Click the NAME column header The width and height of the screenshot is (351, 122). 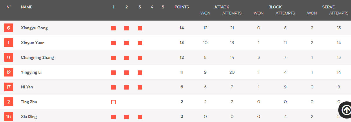(27, 7)
